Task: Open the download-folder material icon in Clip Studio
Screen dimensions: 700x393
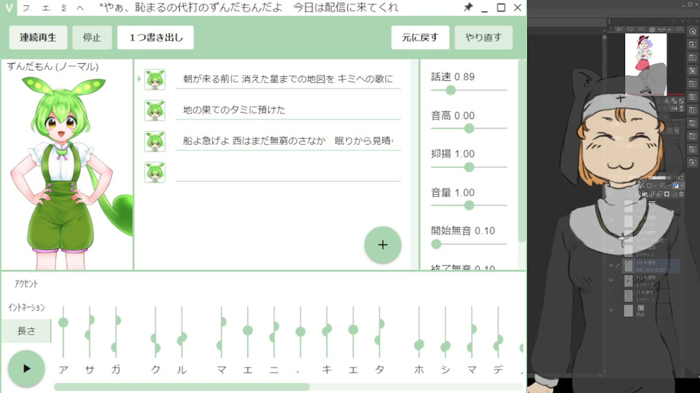Action: [x=693, y=44]
